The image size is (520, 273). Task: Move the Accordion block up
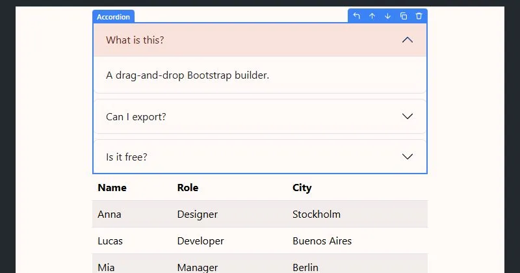pos(372,16)
